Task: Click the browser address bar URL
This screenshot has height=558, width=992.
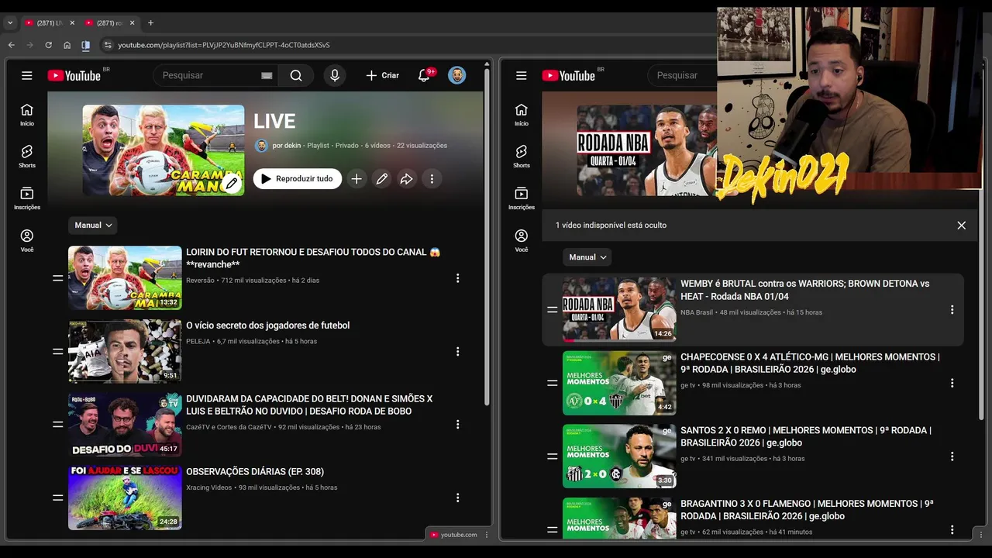Action: pyautogui.click(x=223, y=45)
